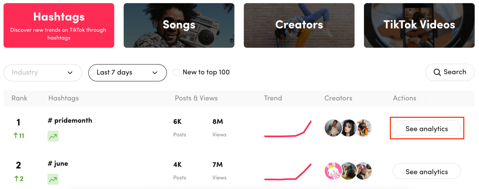Click the magnifying glass search icon

pyautogui.click(x=437, y=72)
